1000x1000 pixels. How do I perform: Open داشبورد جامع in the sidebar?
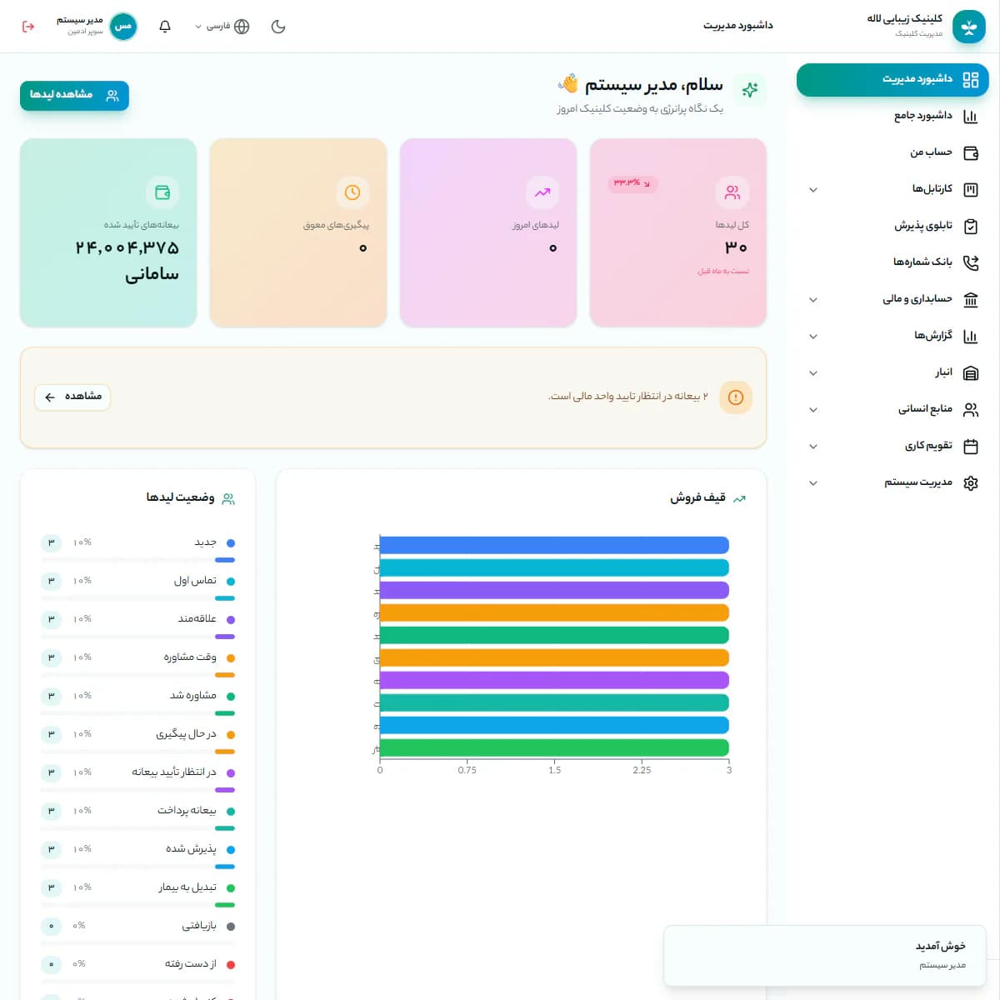tap(892, 116)
